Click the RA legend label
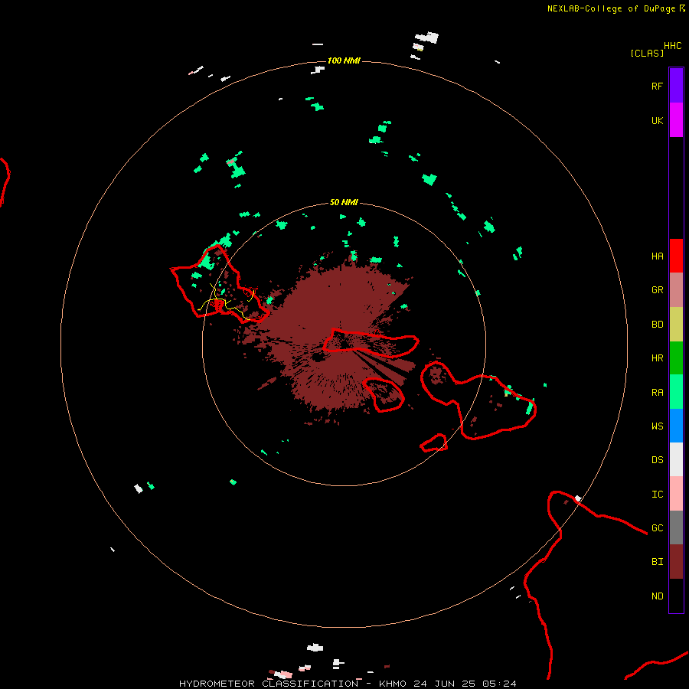Viewport: 689px width, 689px height. [657, 393]
